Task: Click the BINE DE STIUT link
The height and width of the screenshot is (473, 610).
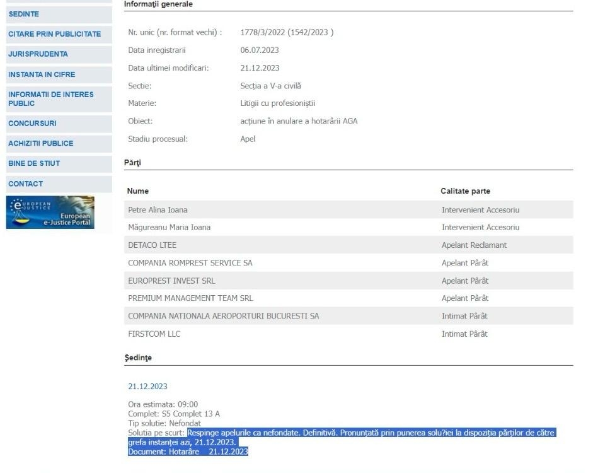Action: coord(34,163)
